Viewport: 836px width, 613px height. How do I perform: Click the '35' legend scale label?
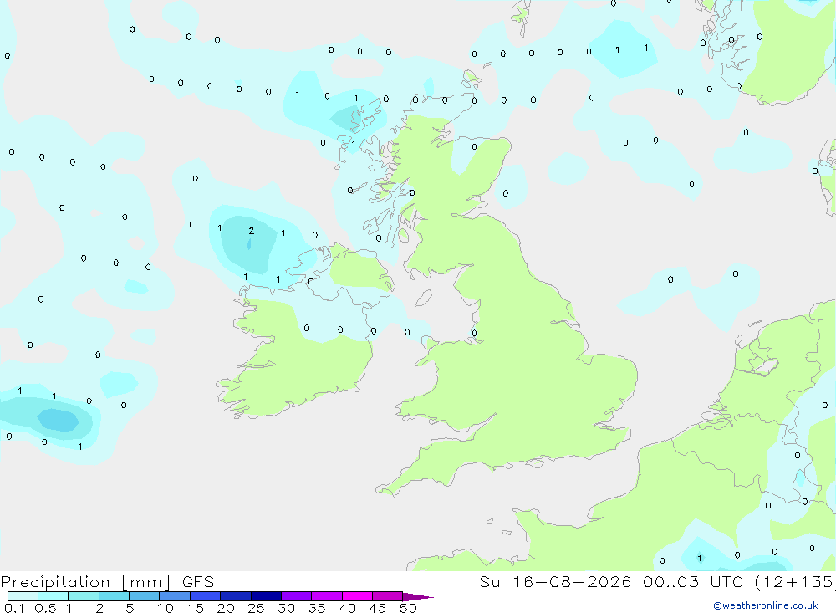click(317, 608)
